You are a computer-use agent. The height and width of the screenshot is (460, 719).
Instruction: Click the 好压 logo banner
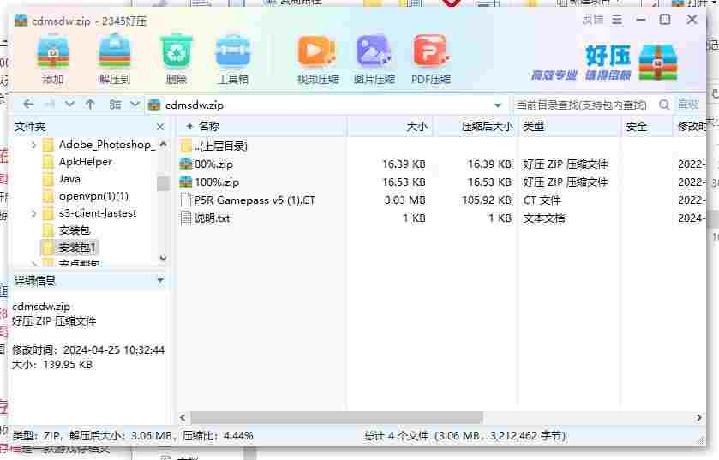point(604,62)
